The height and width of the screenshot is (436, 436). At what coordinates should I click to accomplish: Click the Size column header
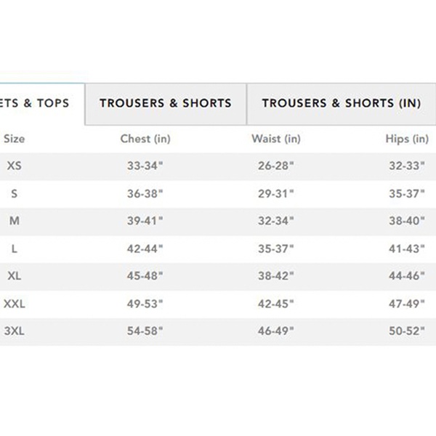click(15, 139)
